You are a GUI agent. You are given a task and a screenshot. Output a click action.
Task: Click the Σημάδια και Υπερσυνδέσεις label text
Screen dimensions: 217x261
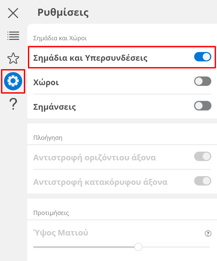90,58
